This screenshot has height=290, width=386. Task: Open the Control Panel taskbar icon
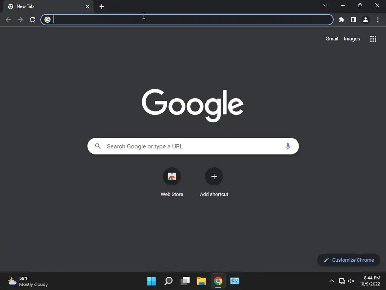coord(235,281)
